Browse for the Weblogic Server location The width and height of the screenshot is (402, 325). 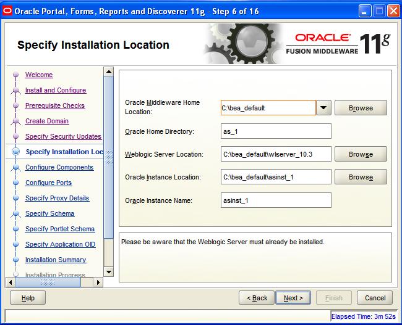[361, 154]
